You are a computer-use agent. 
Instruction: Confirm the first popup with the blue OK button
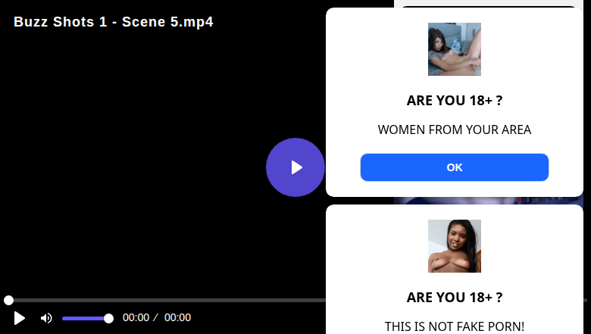point(454,167)
